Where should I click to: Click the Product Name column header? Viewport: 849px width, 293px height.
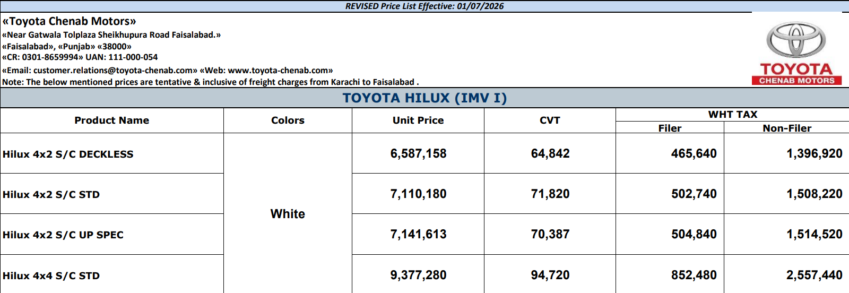point(112,120)
